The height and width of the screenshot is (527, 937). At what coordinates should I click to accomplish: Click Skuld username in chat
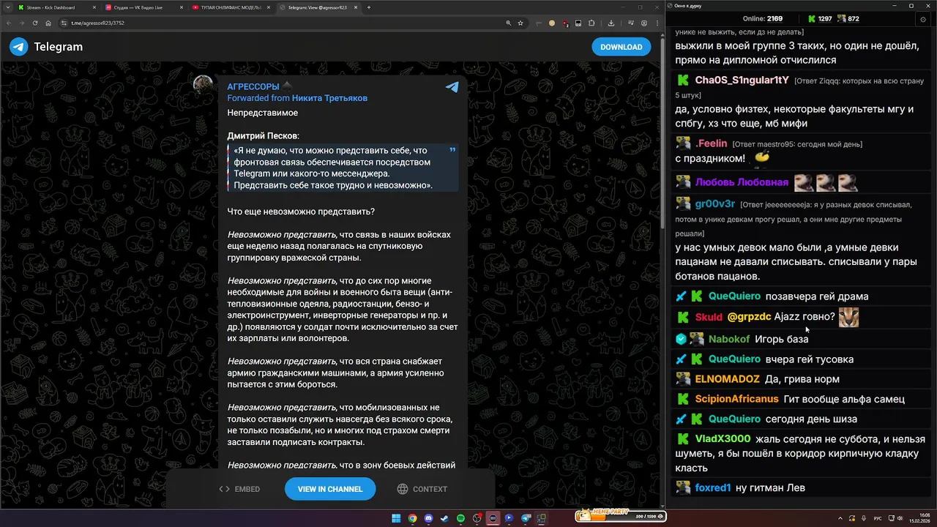709,317
